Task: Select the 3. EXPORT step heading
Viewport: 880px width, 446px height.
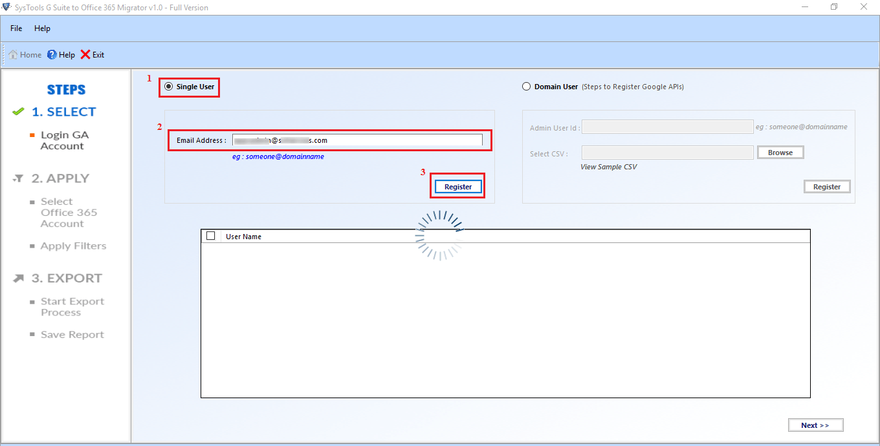Action: pyautogui.click(x=67, y=278)
